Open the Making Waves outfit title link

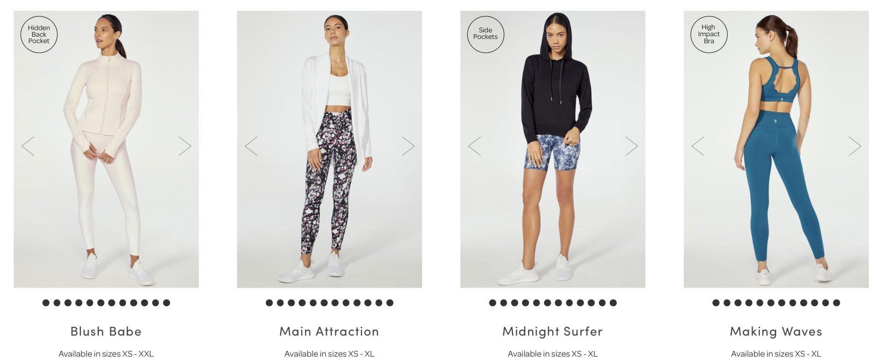point(776,331)
